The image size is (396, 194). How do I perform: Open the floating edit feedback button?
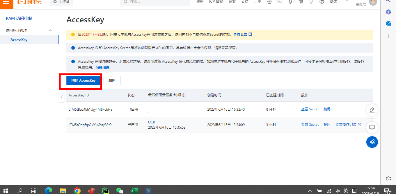point(372,110)
